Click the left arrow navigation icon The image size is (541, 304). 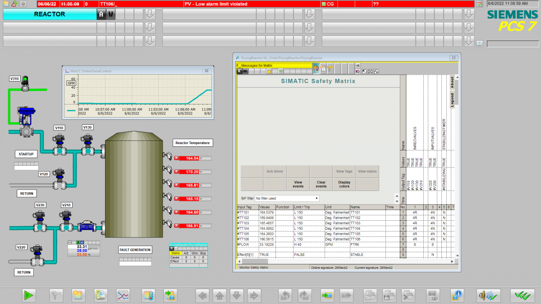click(x=203, y=295)
